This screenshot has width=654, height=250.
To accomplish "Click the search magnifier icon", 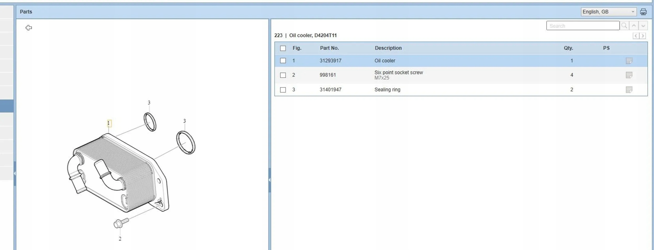I will click(x=624, y=26).
